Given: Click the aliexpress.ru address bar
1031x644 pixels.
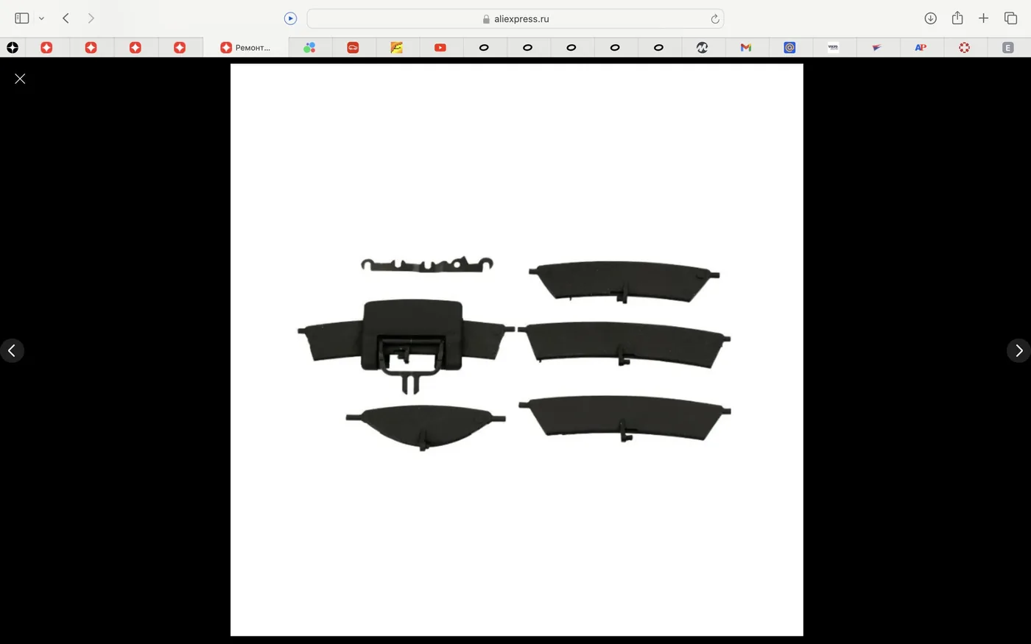Looking at the screenshot, I should [515, 18].
